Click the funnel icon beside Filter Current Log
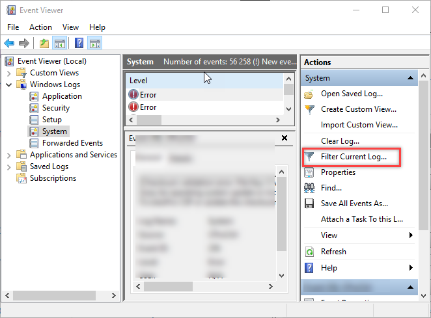The image size is (431, 318). (x=310, y=157)
